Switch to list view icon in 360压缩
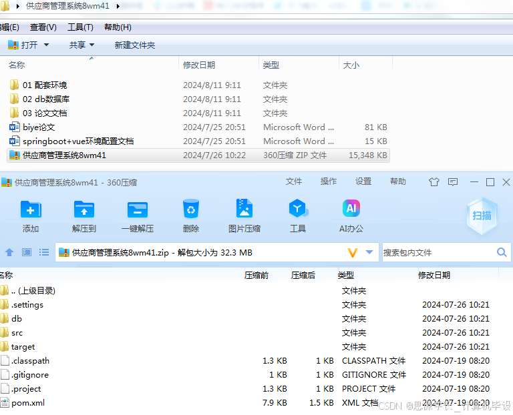Viewport: 513px width, 415px height. point(44,252)
